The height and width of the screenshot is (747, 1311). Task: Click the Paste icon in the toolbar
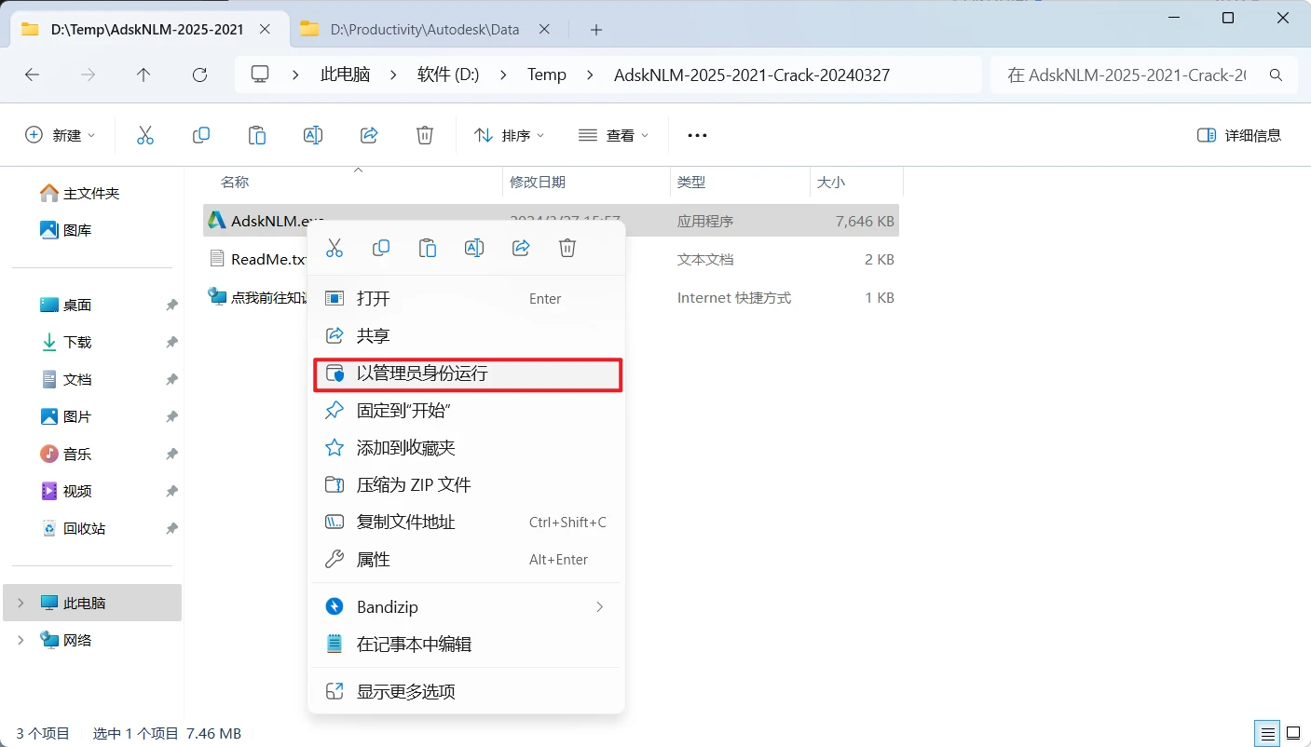pos(257,135)
